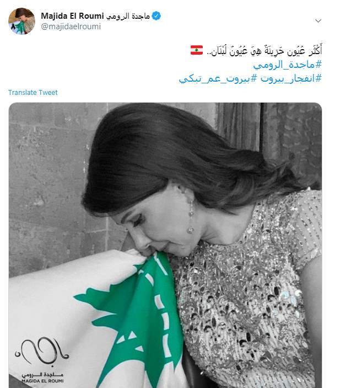Open the hashtag #ماجدة_الرومي
Image resolution: width=340 pixels, height=388 pixels.
[x=287, y=65]
